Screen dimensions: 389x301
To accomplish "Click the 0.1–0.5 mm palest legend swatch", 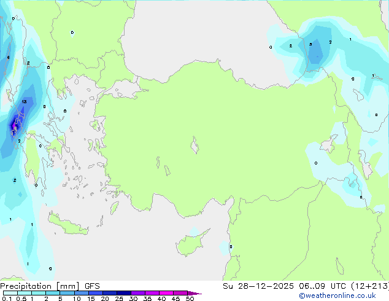I will (10, 293).
